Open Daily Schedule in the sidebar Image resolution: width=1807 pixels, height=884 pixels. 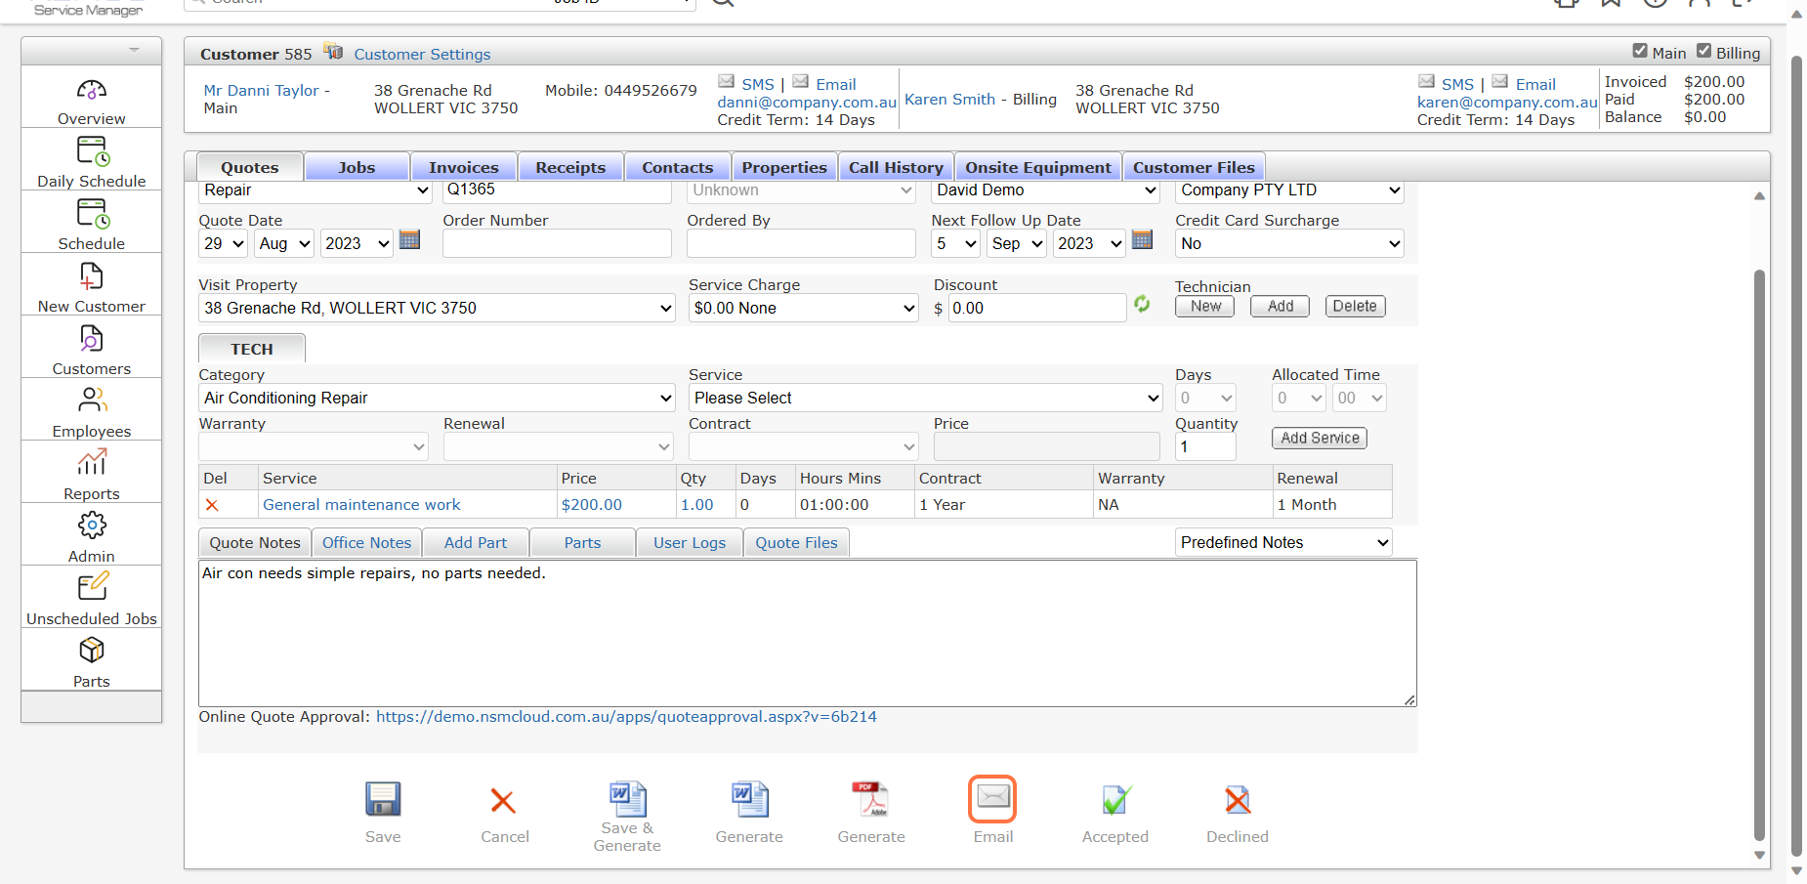click(x=92, y=151)
